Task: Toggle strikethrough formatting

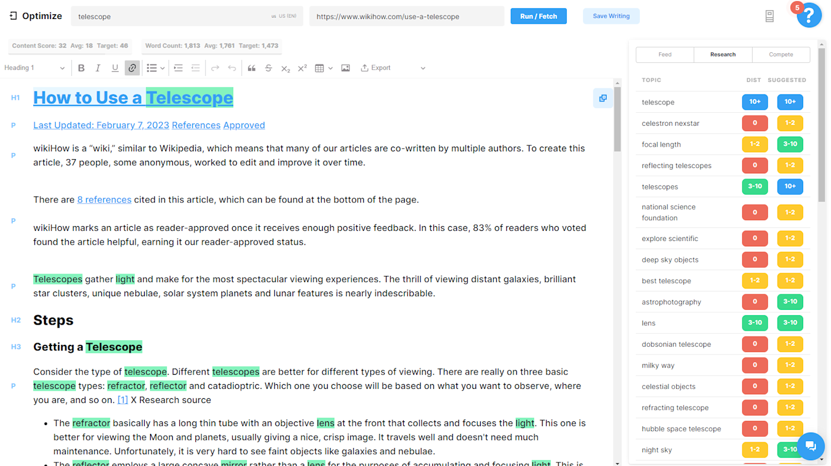Action: 268,68
